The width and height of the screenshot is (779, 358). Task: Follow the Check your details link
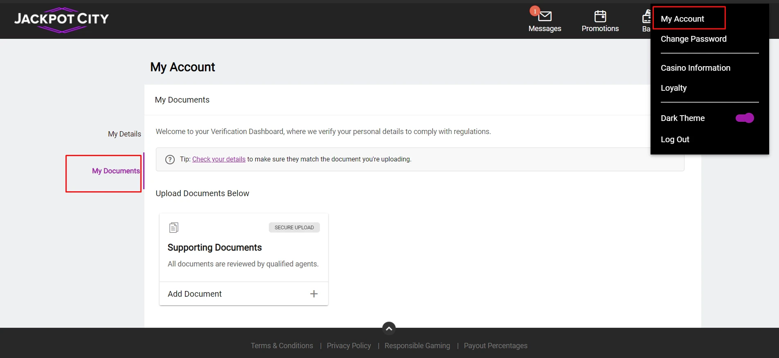click(x=219, y=159)
